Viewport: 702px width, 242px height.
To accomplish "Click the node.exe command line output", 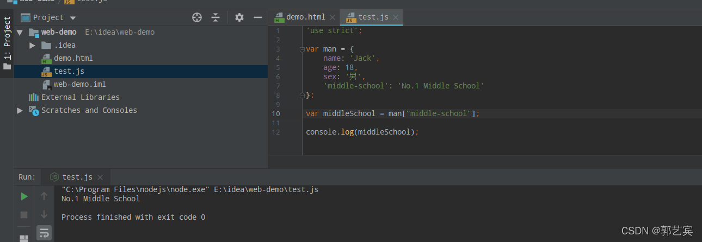I will 190,189.
